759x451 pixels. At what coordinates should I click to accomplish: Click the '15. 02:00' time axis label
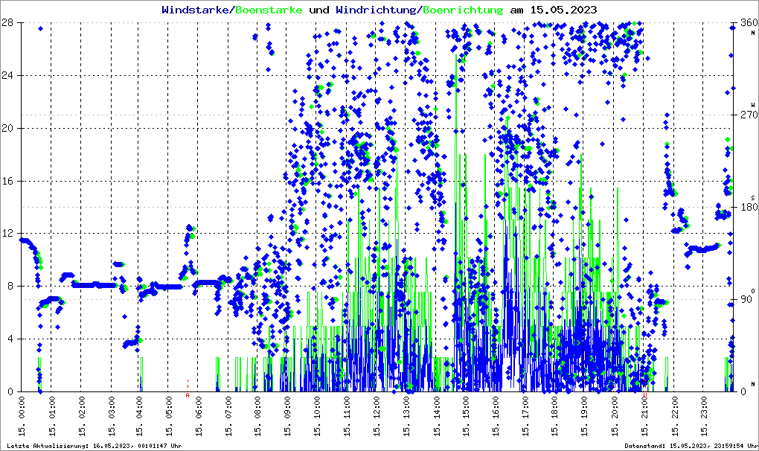click(81, 416)
